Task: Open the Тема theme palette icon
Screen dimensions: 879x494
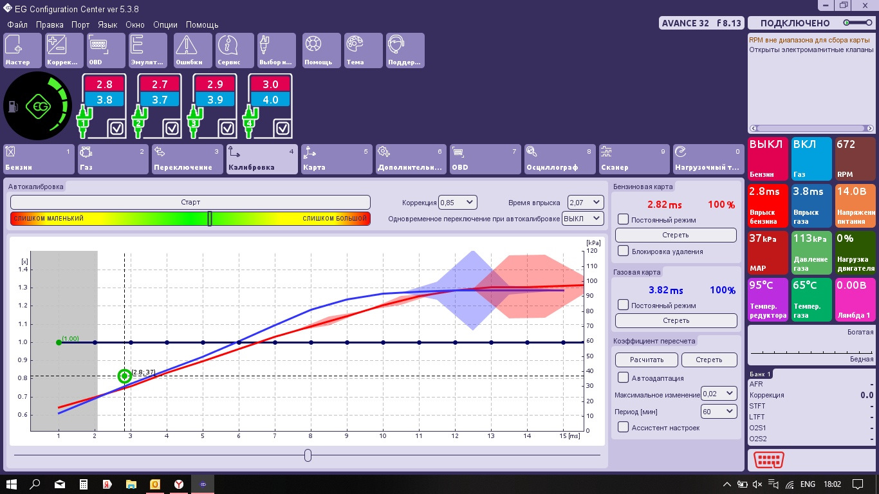Action: 364,50
